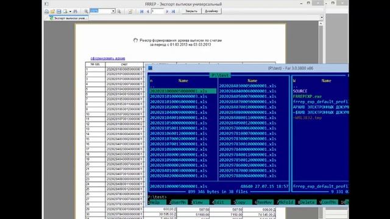
Task: Select the 'Экспорт выписки универ...' tab
Action: pos(69,18)
